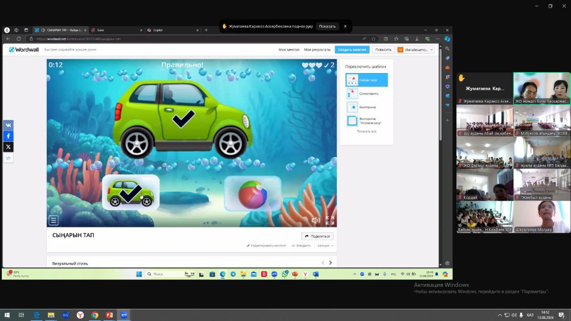Screen dimensions: 571x321
Task: Click Редактировать контент link
Action: coord(266,246)
